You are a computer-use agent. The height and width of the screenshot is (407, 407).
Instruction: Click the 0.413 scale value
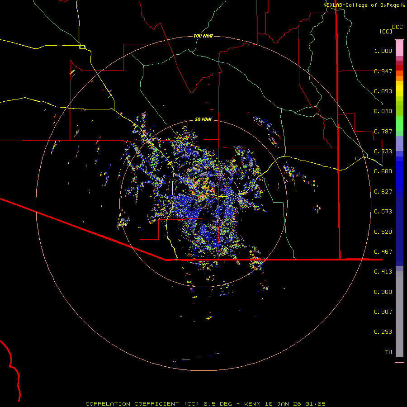[383, 272]
